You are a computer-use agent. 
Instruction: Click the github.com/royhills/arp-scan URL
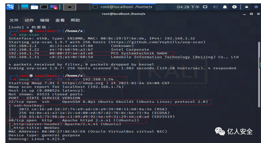pyautogui.click(x=157, y=42)
